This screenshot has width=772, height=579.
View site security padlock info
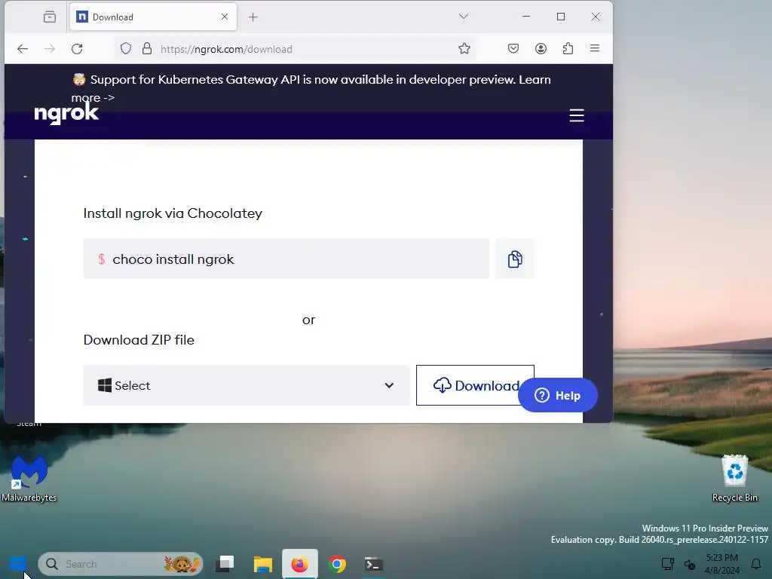pyautogui.click(x=147, y=49)
